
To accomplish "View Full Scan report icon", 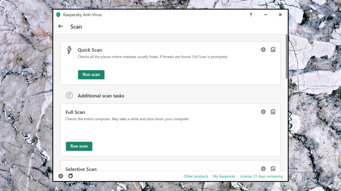I will 273,112.
